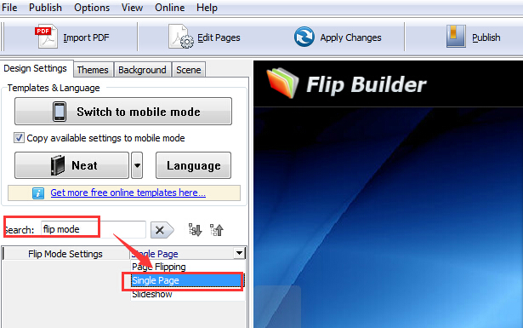Click the Apply Changes toolbar button
This screenshot has width=523, height=328.
tap(338, 37)
